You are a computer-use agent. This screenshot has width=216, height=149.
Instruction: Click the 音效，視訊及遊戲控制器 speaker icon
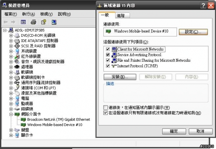pyautogui.click(x=17, y=62)
